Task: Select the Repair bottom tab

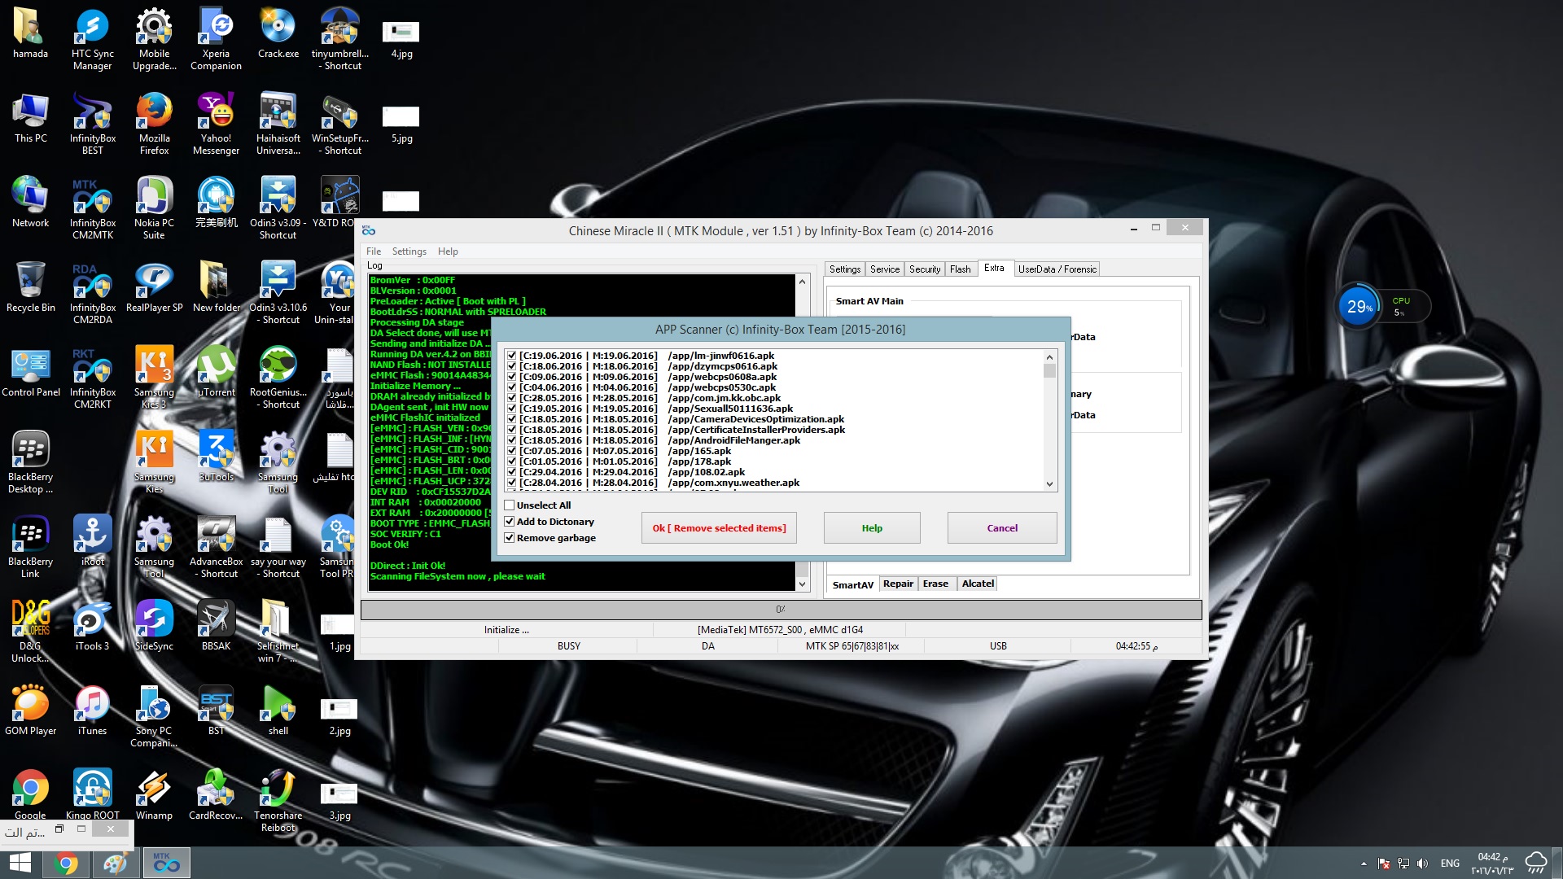Action: click(x=898, y=584)
